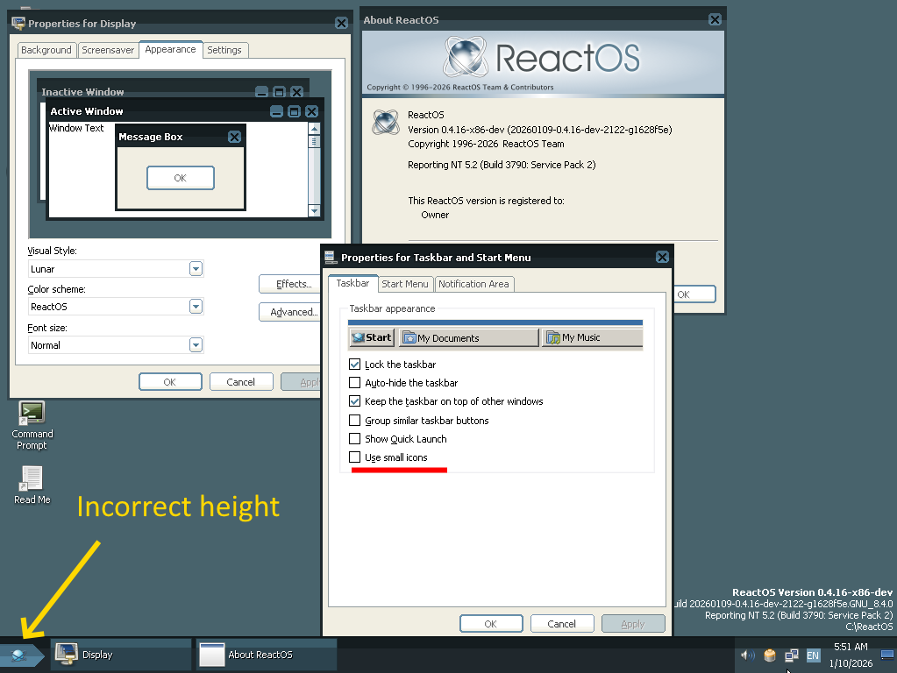This screenshot has width=897, height=673.
Task: Open the Color scheme dropdown
Action: (196, 307)
